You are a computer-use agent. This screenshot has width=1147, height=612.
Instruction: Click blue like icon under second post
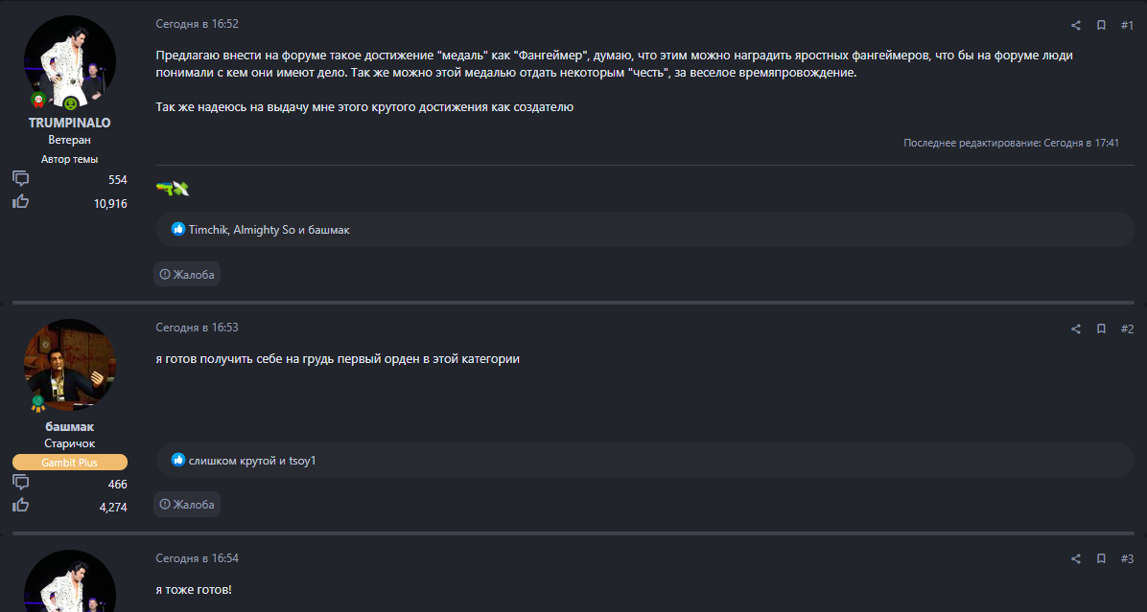point(178,461)
